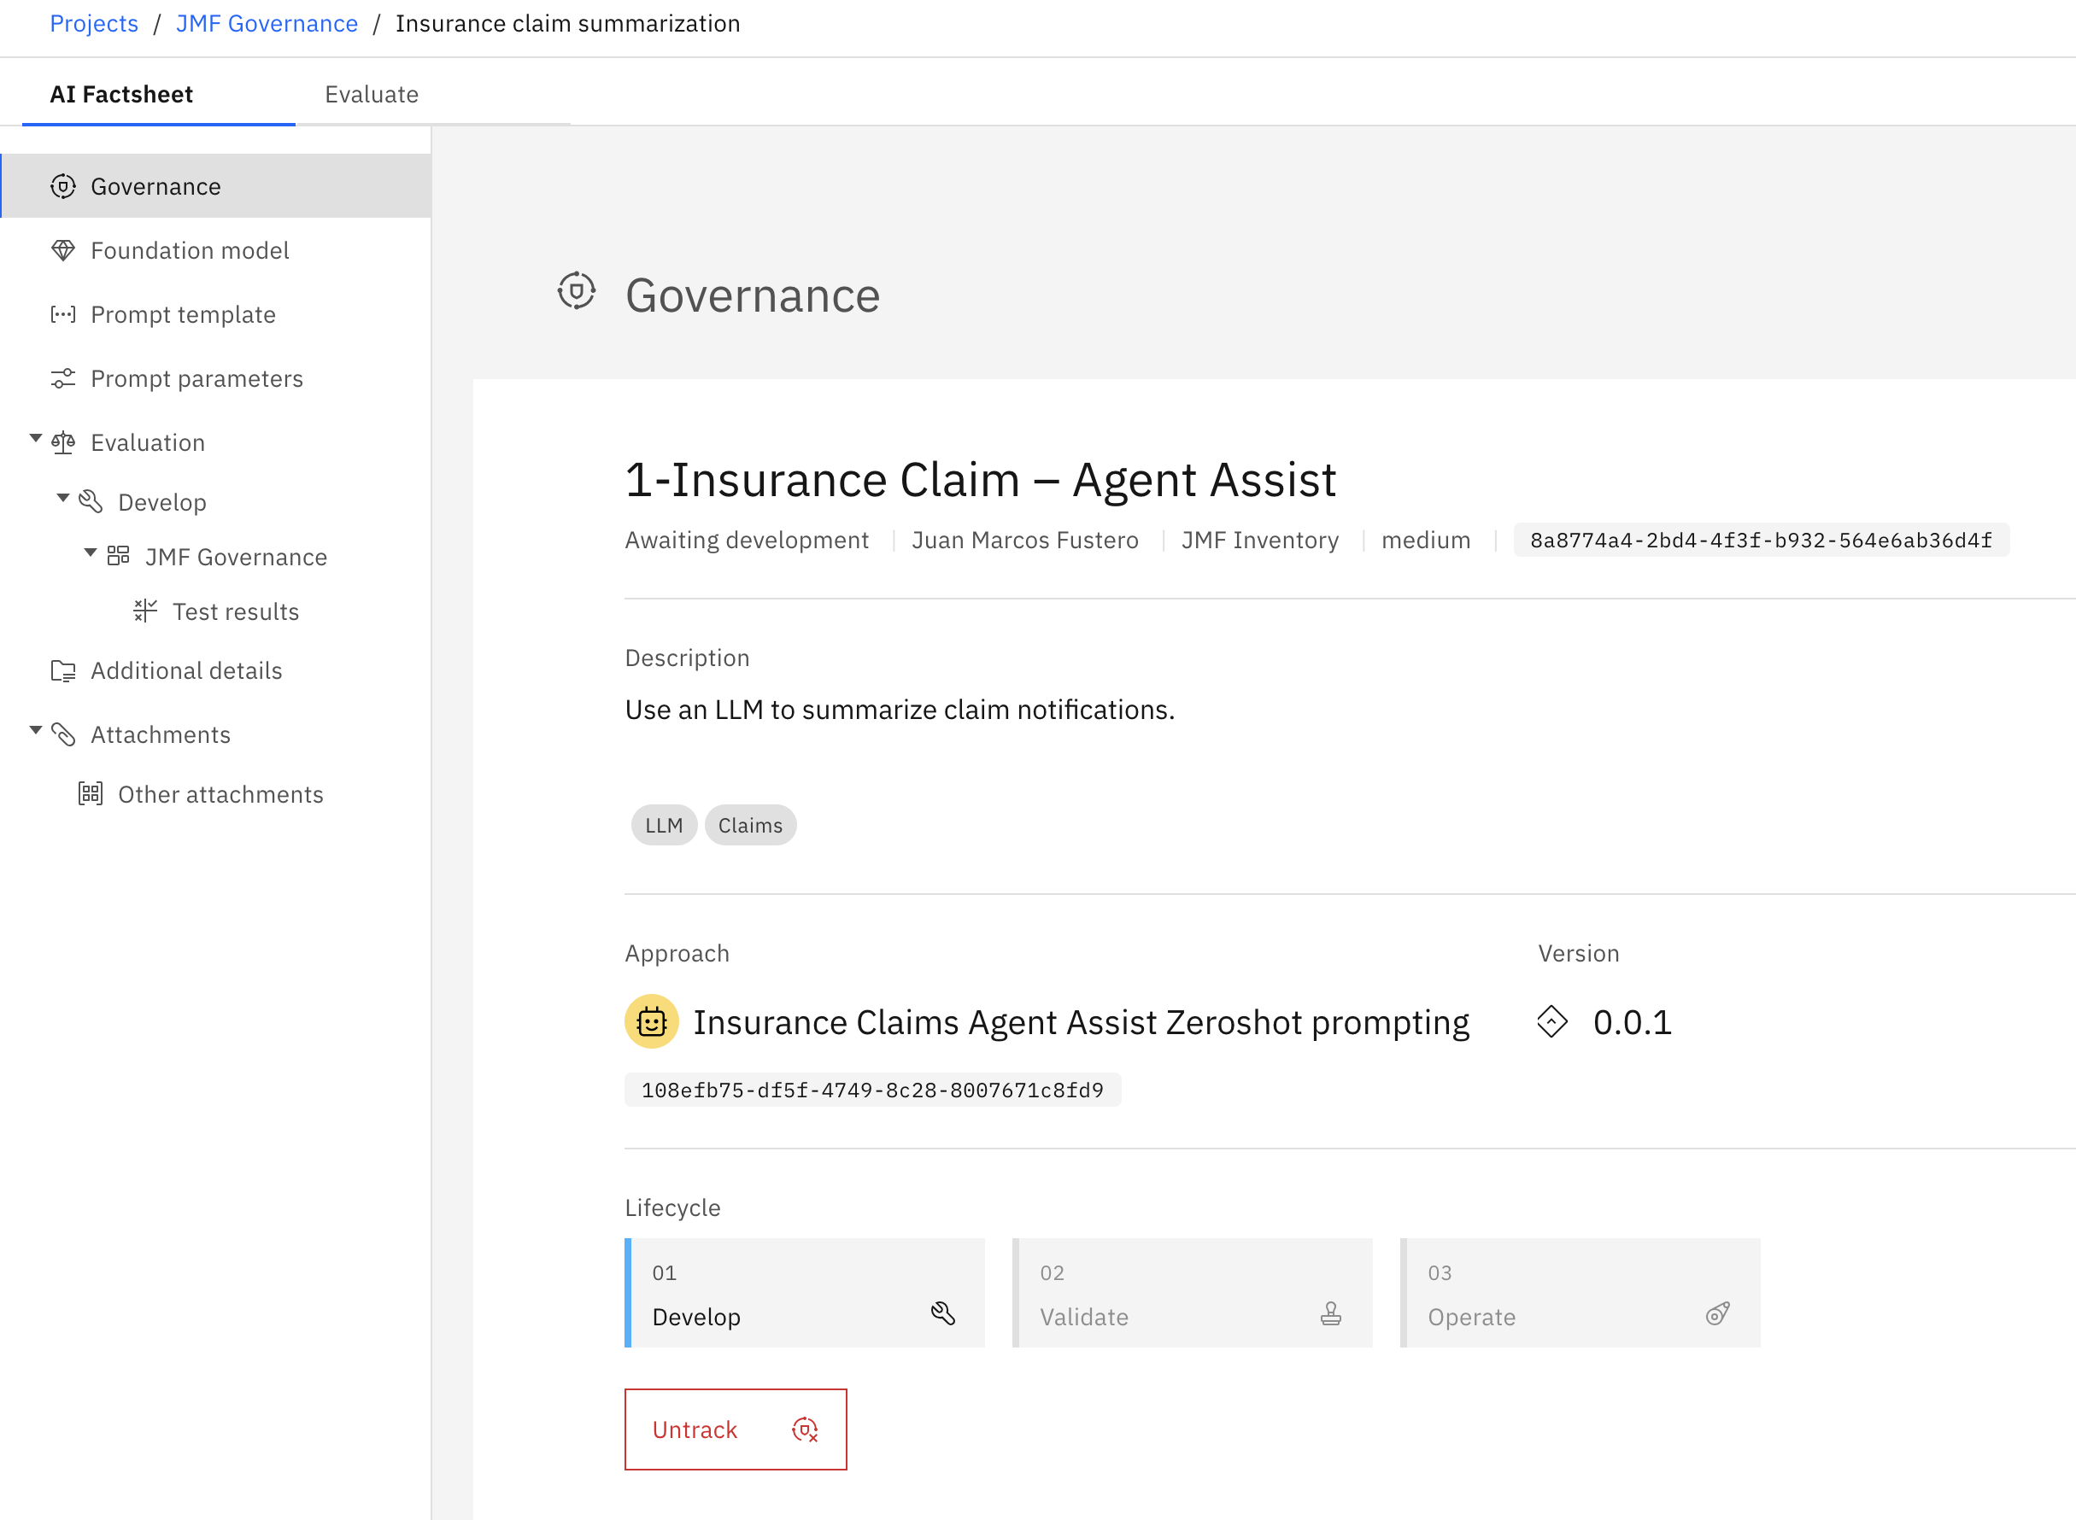2076x1520 pixels.
Task: Click the version number 0.0.1
Action: (1633, 1022)
